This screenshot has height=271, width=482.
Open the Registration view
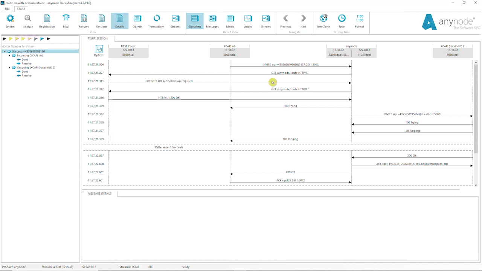[x=47, y=21]
